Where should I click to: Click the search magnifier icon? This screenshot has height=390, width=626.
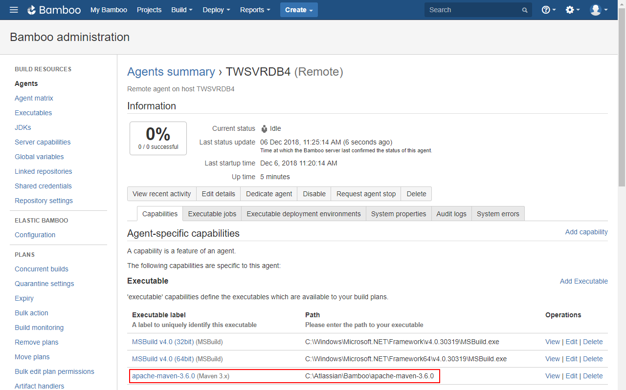pos(525,10)
